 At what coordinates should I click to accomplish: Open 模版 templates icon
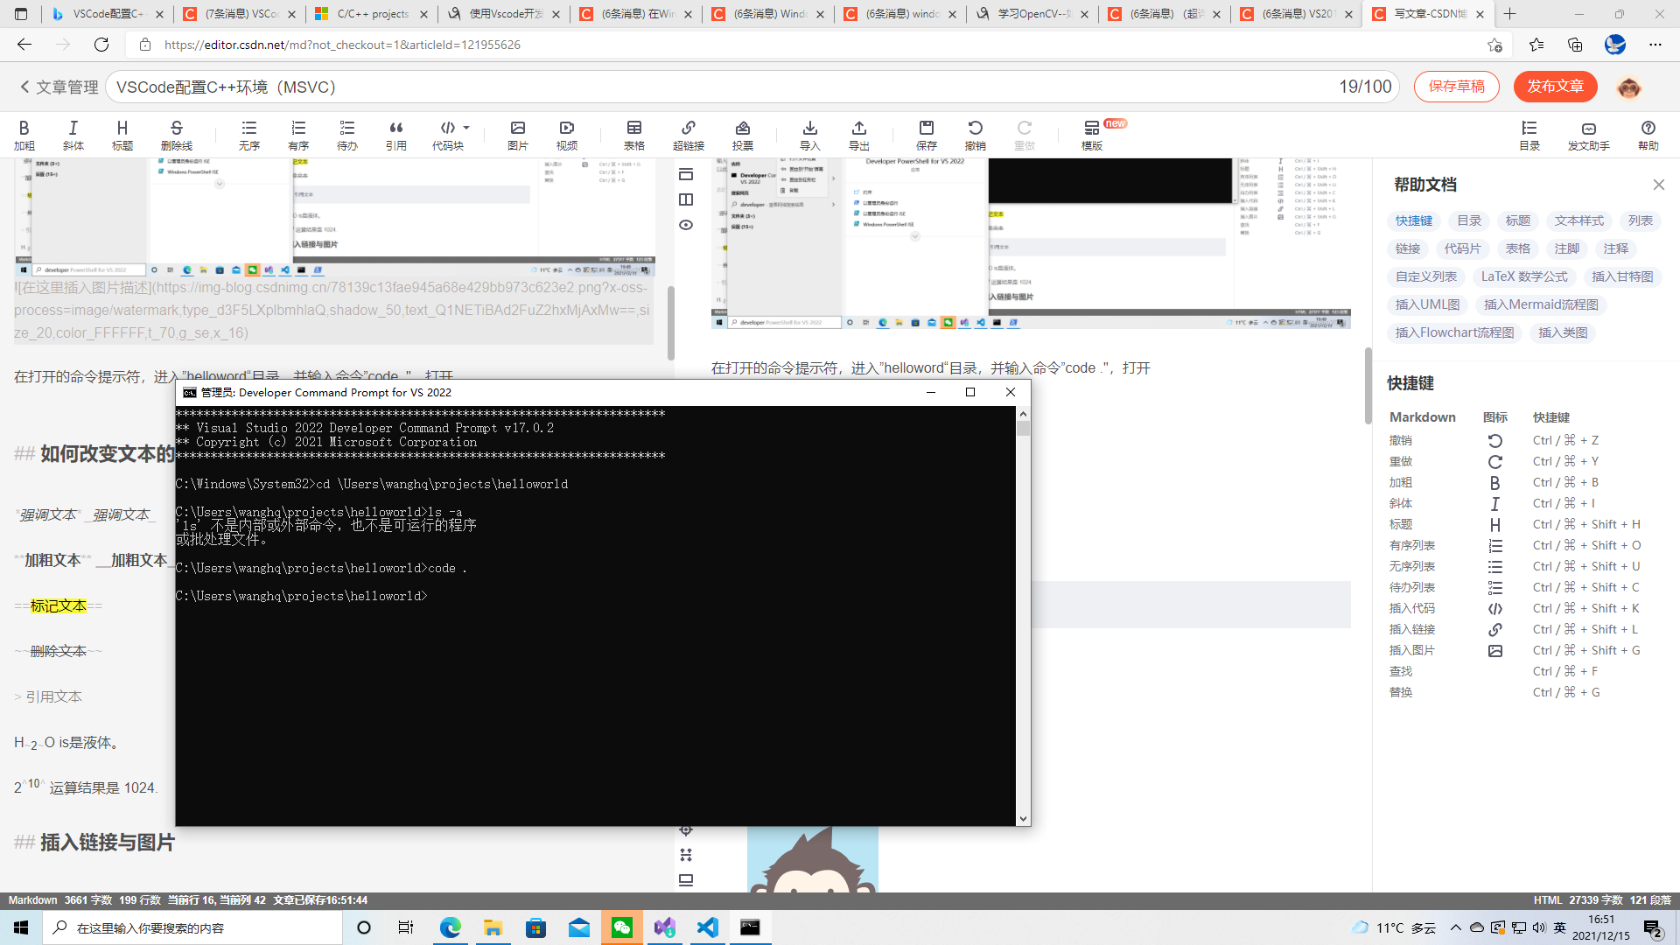pos(1092,135)
